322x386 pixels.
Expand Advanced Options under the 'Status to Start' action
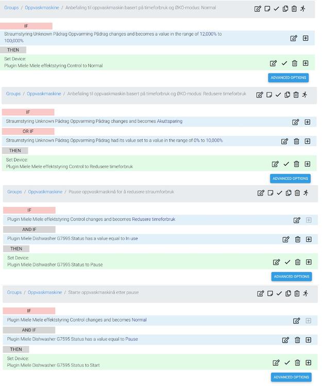291,377
